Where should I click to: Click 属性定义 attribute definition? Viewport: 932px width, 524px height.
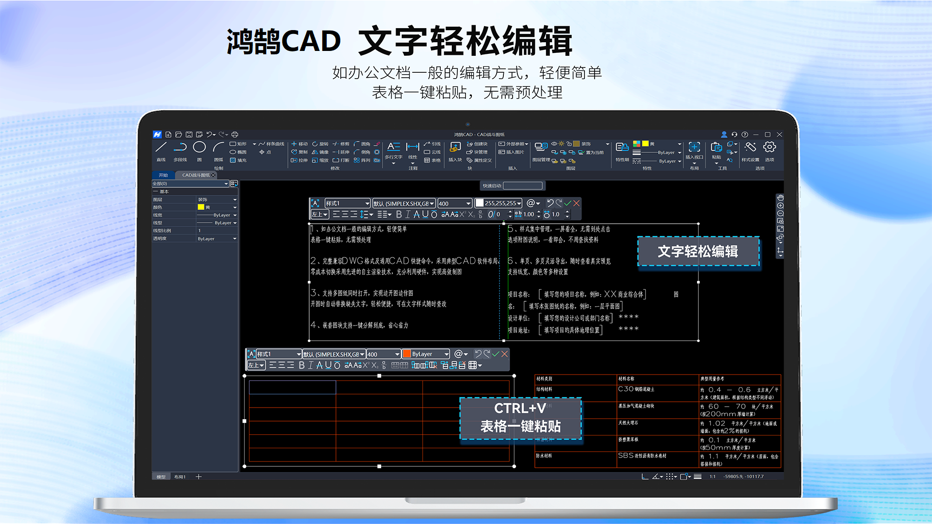pos(479,160)
